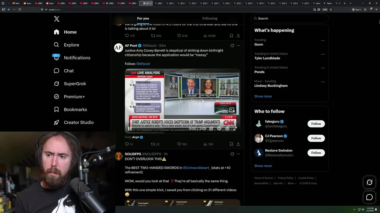Open the @AFpost follow link
This screenshot has height=213, width=380.
click(143, 64)
